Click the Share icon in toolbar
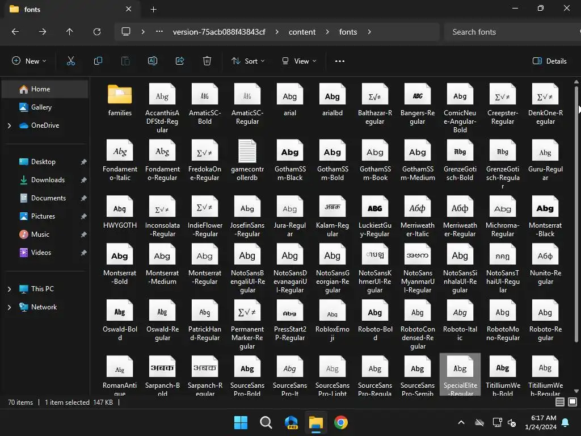This screenshot has width=581, height=436. point(180,61)
